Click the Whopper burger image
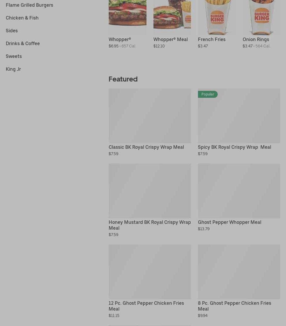This screenshot has height=326, width=286. 127,17
